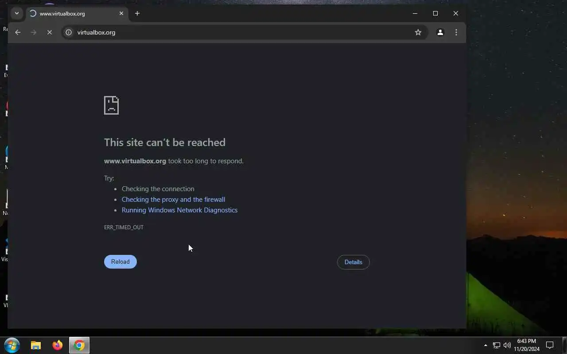567x354 pixels.
Task: Open File Explorer from the taskbar
Action: [x=36, y=346]
